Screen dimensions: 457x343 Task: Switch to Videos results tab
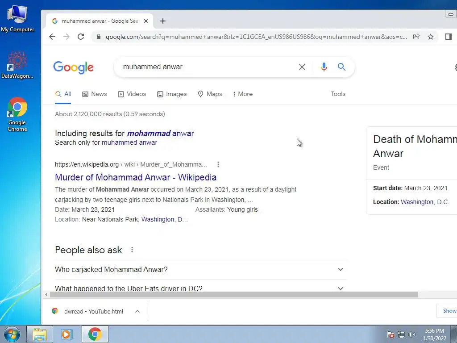point(132,94)
